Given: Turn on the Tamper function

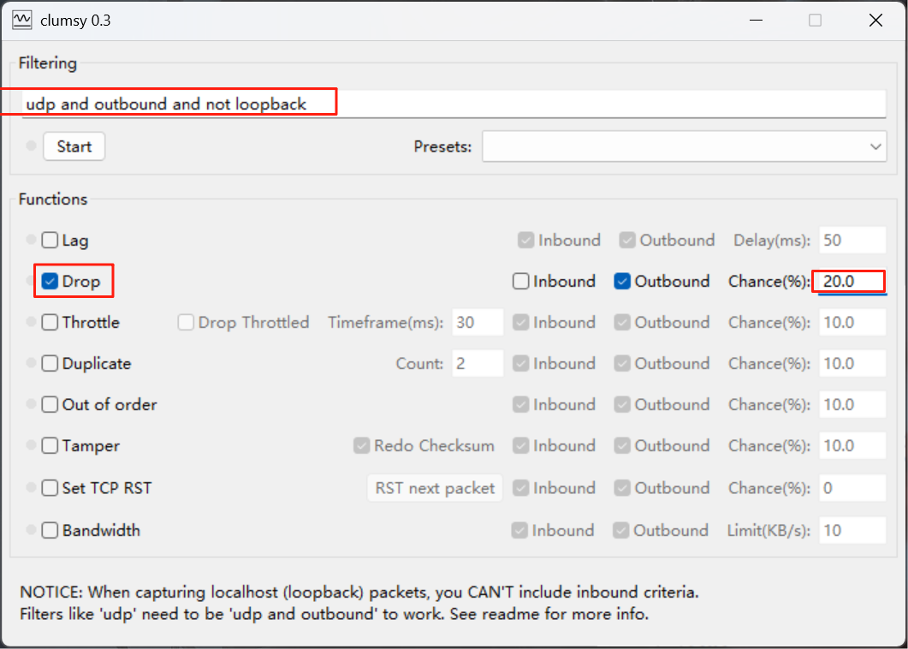Looking at the screenshot, I should click(x=50, y=445).
